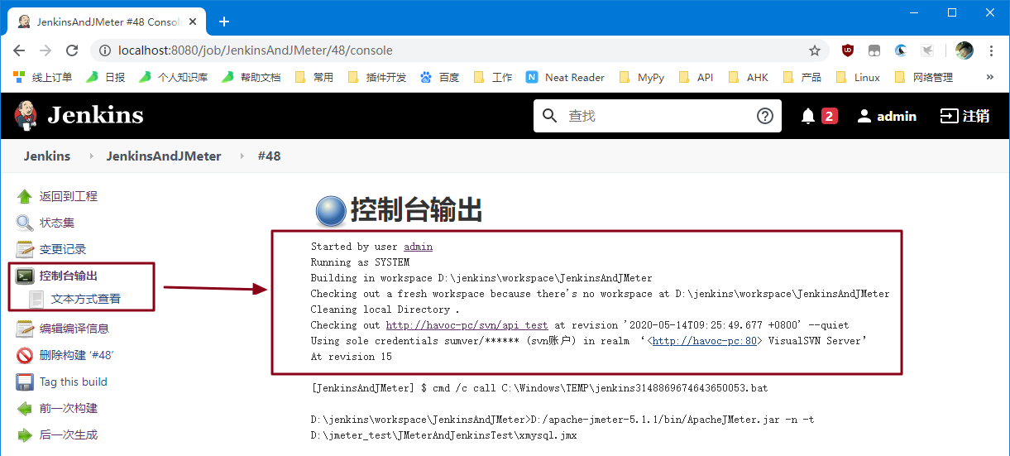
Task: Click the 返回到工程 link
Action: click(x=69, y=196)
